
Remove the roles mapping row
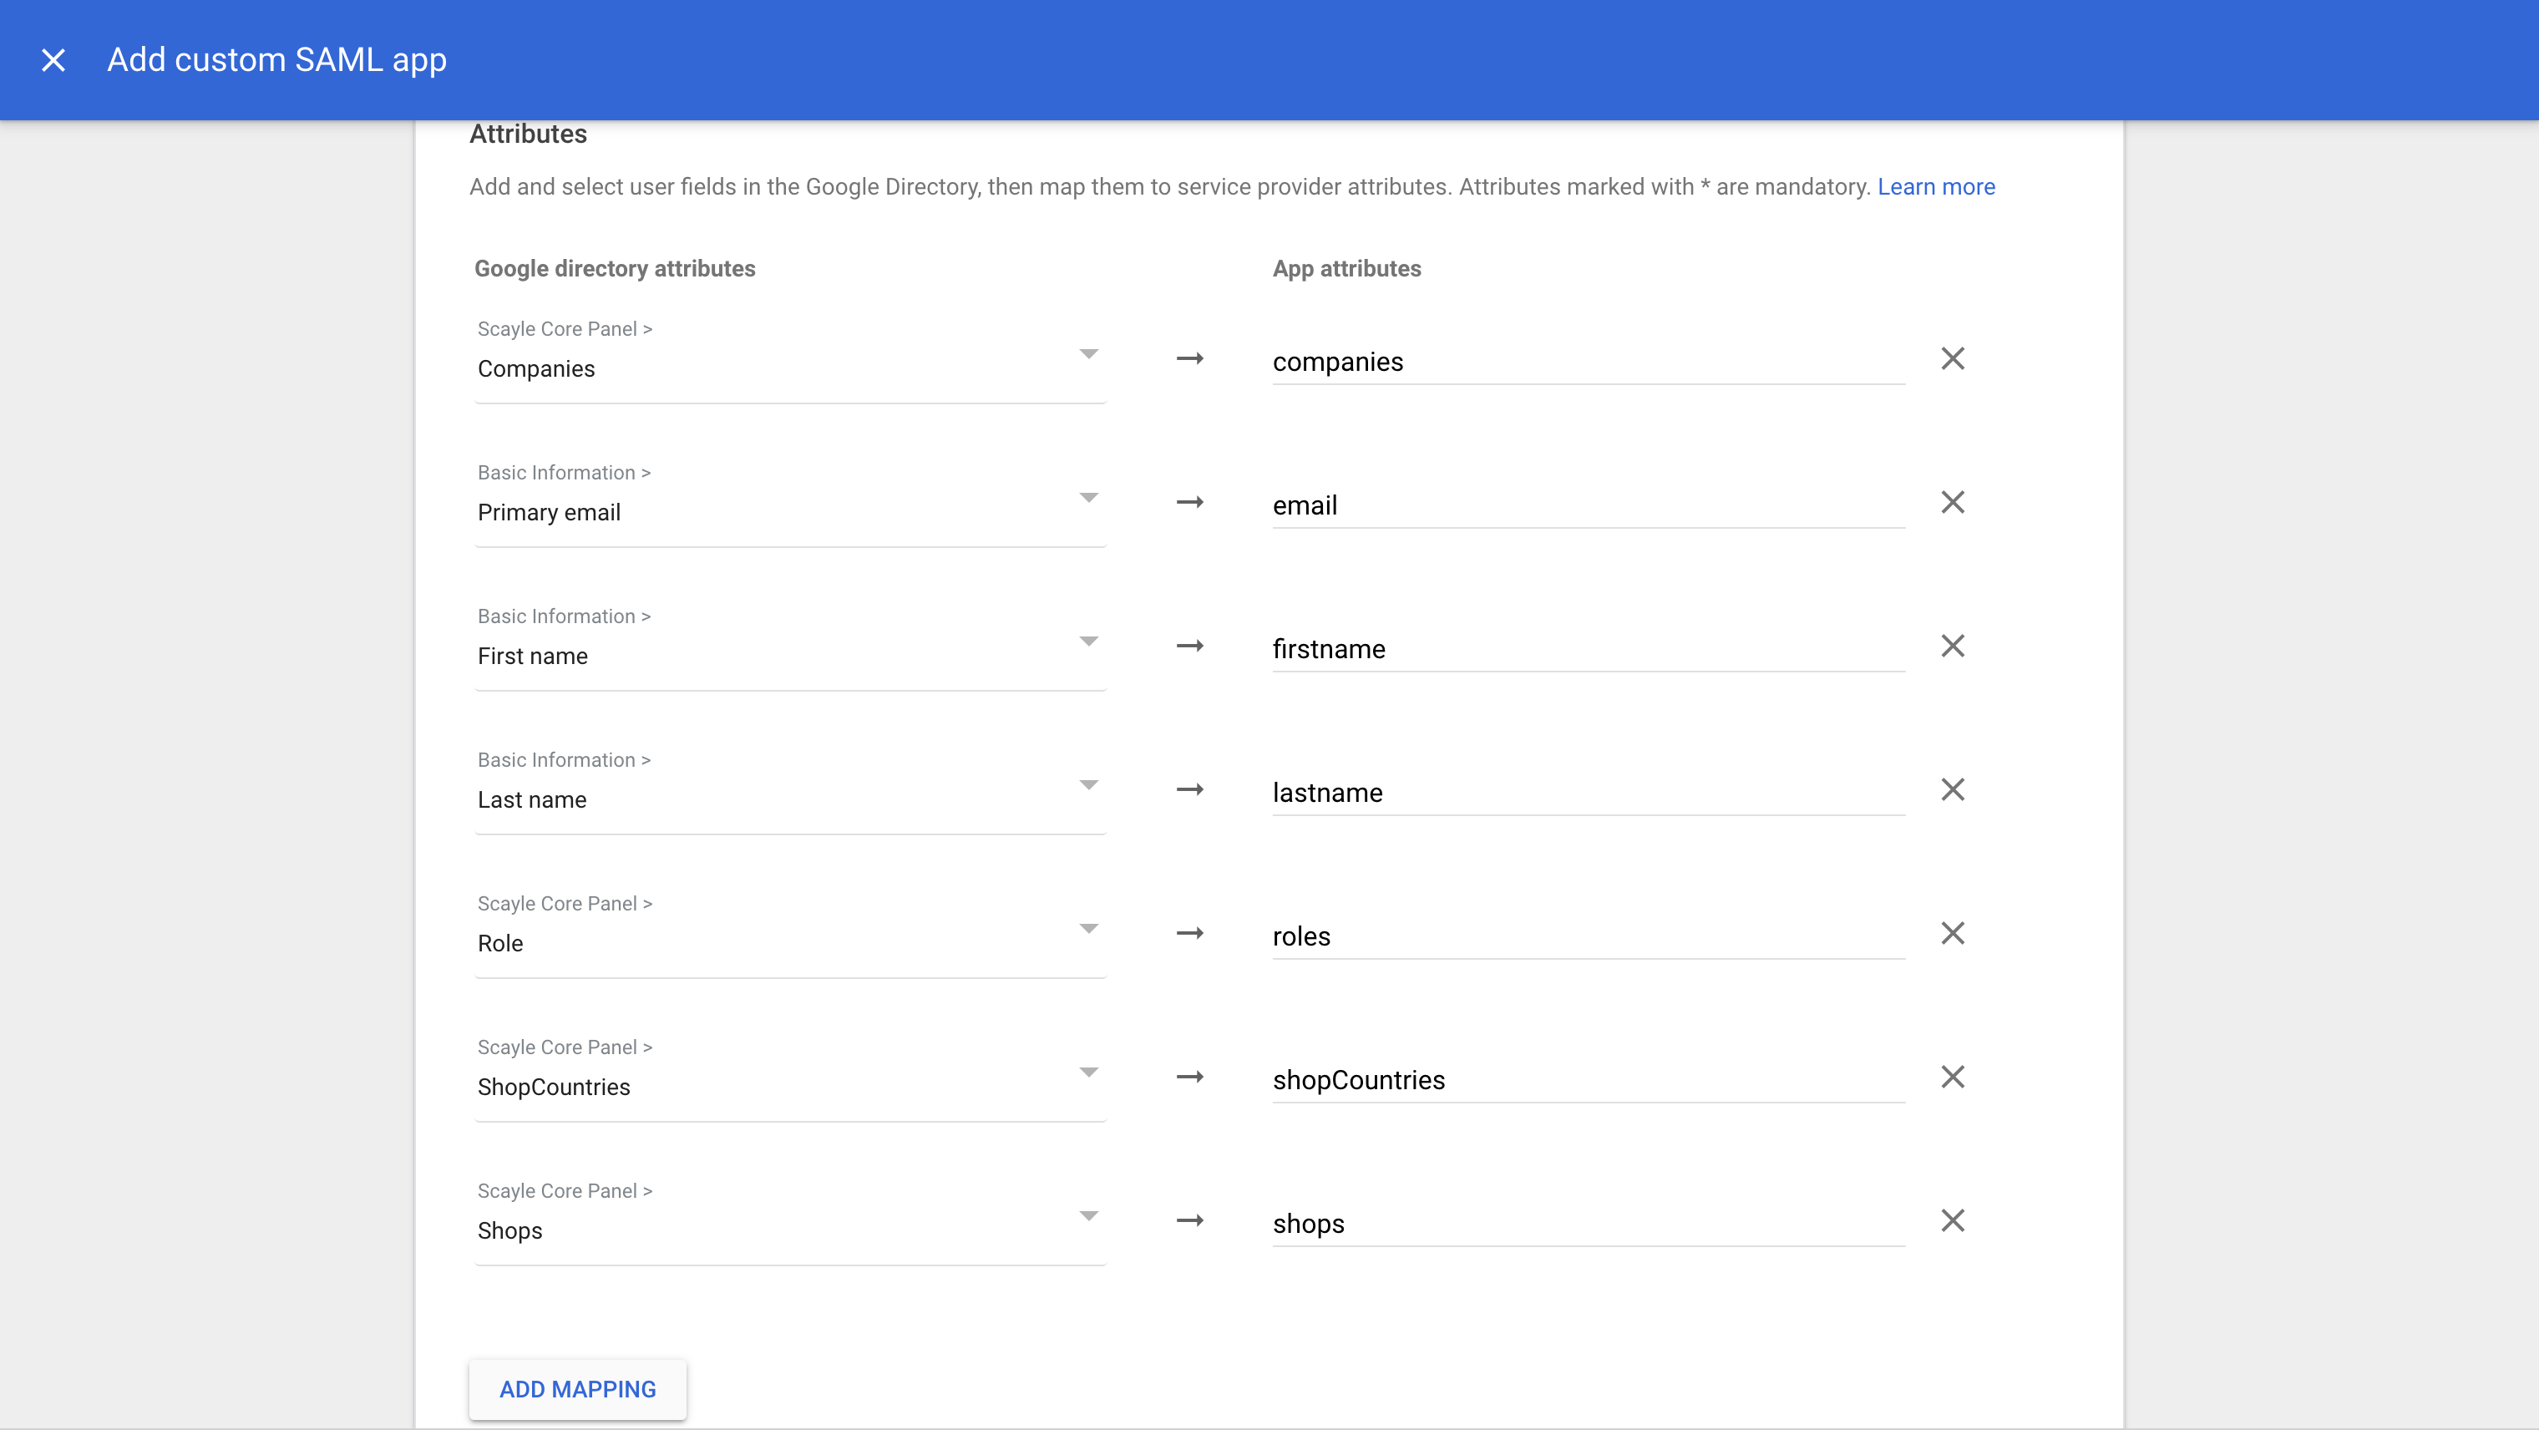coord(1952,933)
